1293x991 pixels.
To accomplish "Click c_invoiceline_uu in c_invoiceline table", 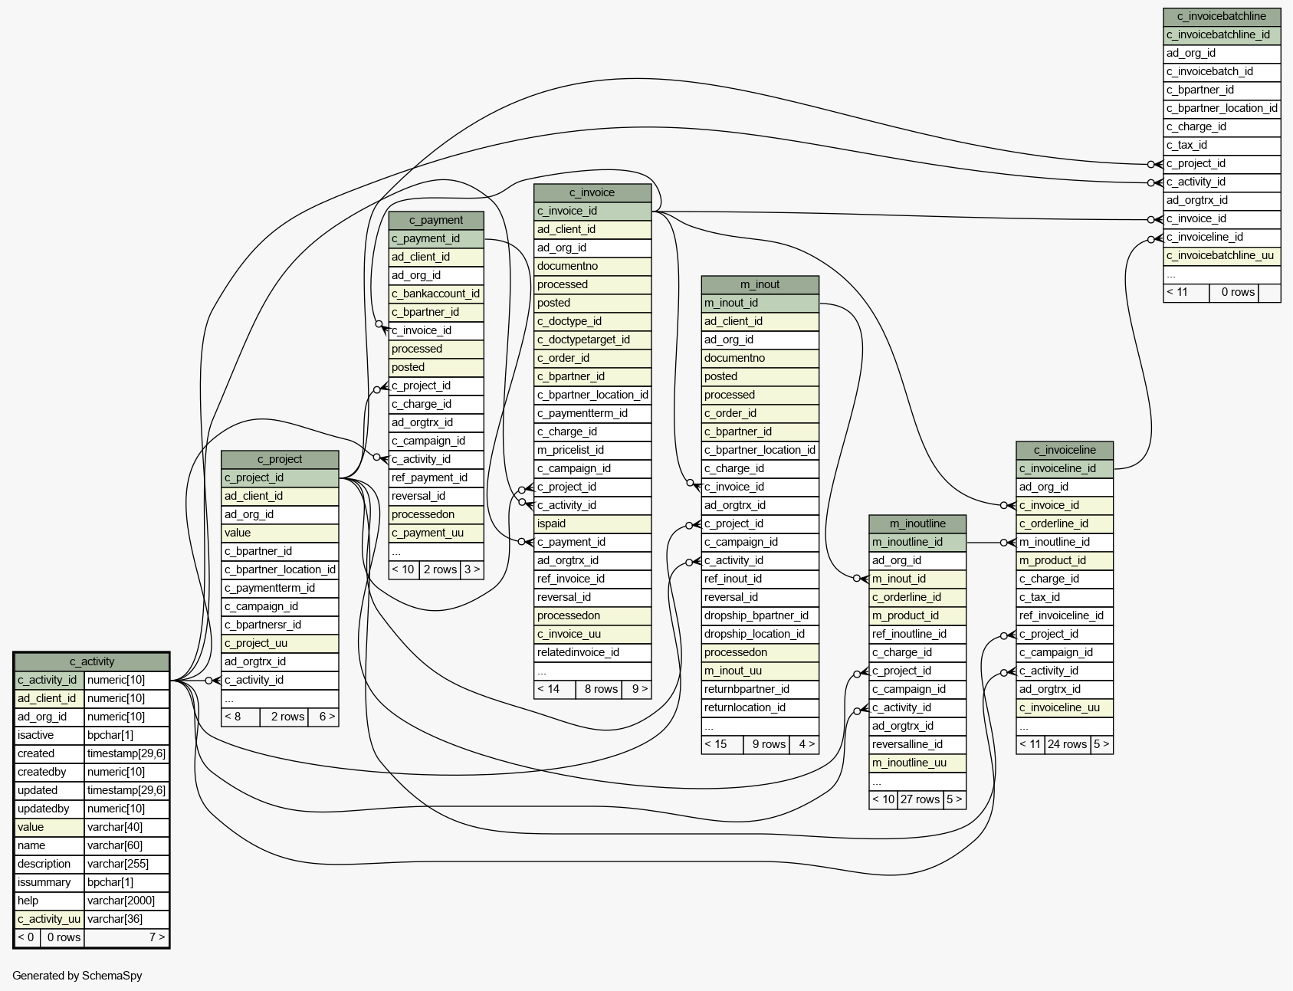I will 1065,707.
